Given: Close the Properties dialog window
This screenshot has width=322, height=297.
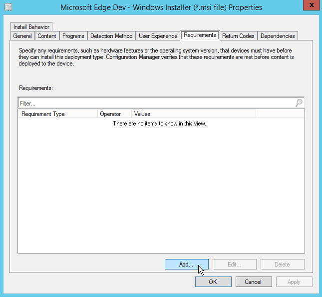Looking at the screenshot, I should tap(312, 4).
